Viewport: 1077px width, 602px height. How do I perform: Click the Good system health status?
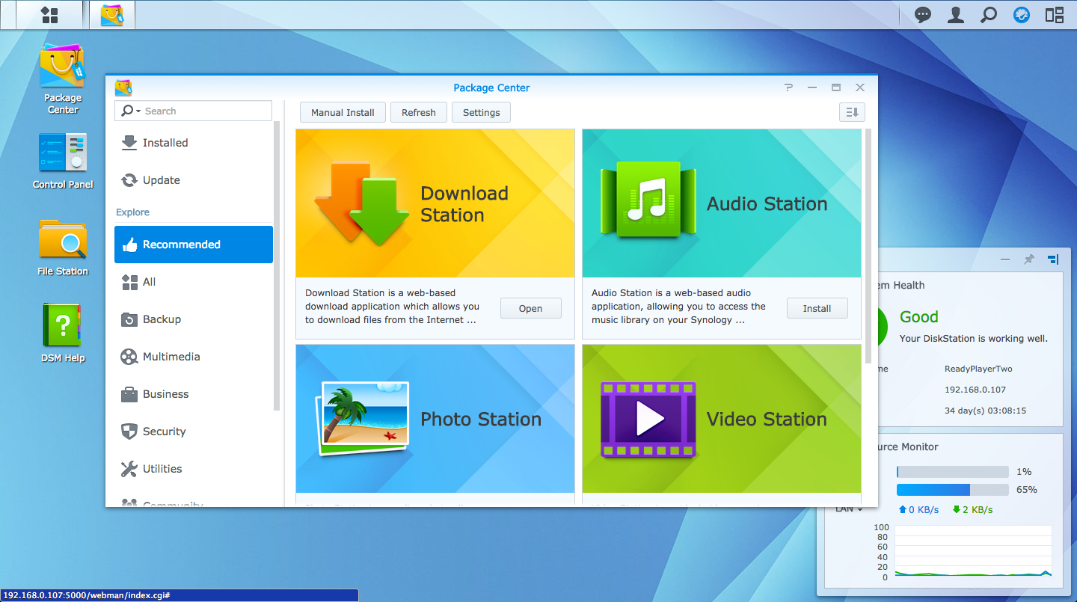tap(918, 317)
